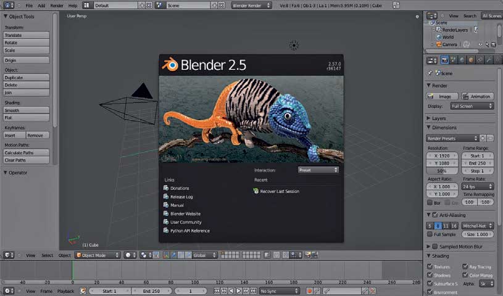Click the properties editor type icon
Viewport: 503px width, 296px height.
pos(431,60)
